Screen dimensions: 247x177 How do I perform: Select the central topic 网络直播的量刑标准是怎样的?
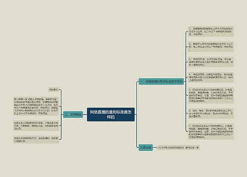click(111, 115)
